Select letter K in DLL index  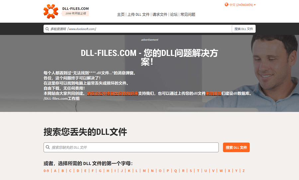click(129, 171)
